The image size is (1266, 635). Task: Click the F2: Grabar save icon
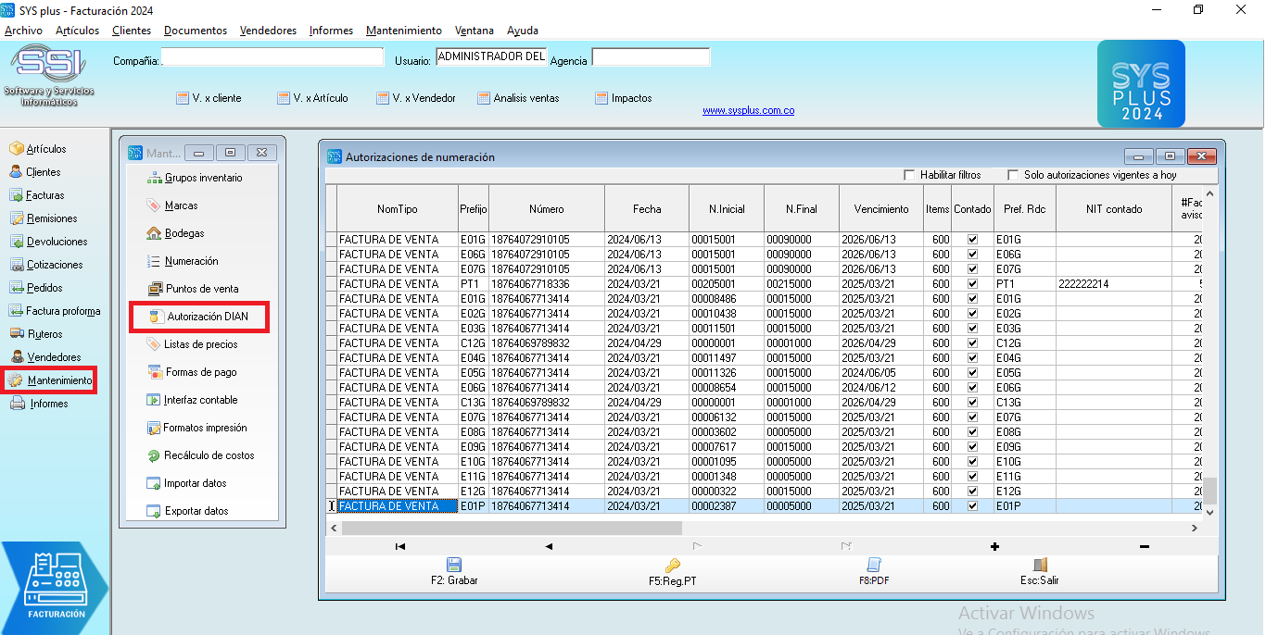[x=454, y=565]
